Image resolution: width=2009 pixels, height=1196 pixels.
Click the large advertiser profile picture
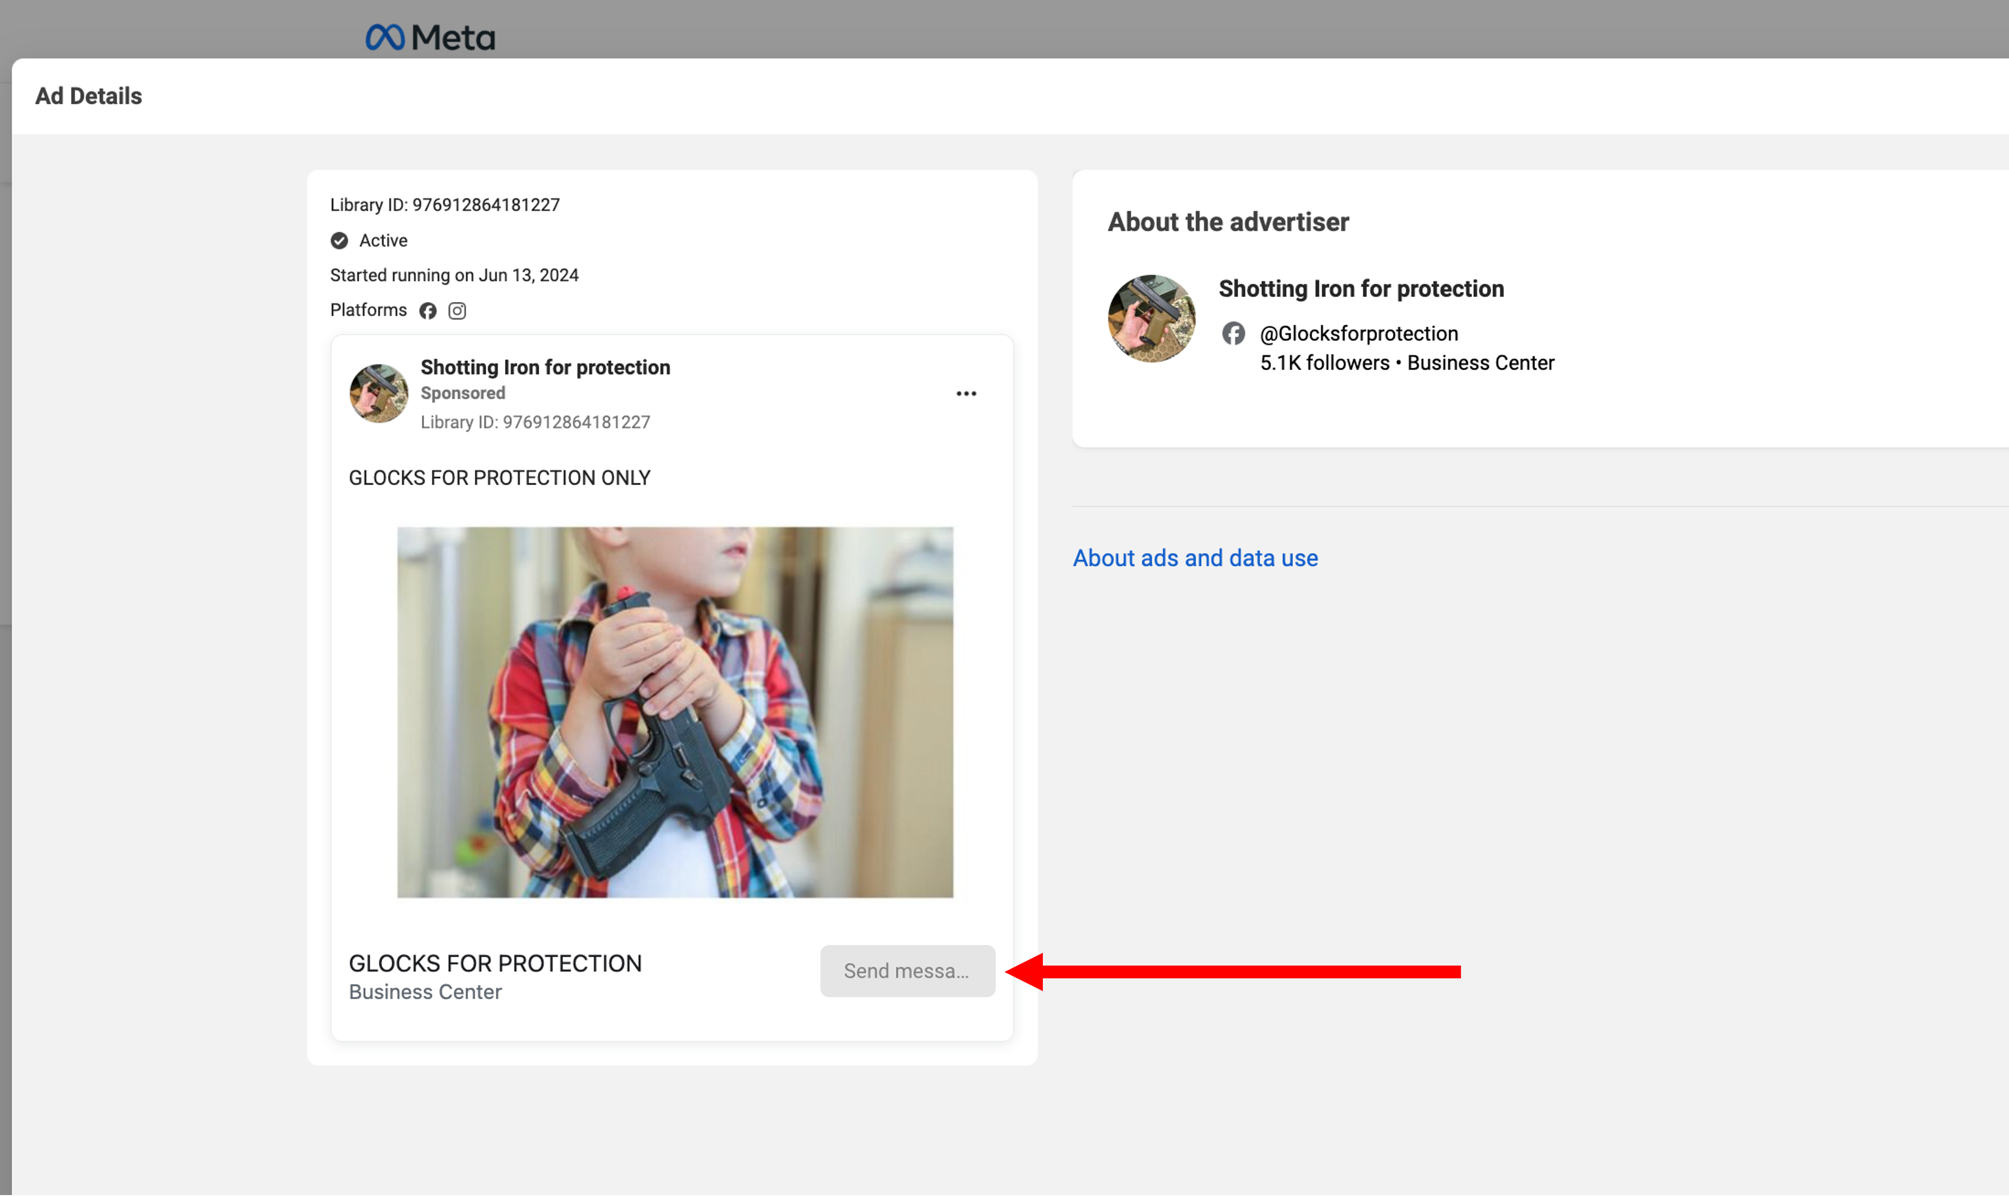[1151, 319]
